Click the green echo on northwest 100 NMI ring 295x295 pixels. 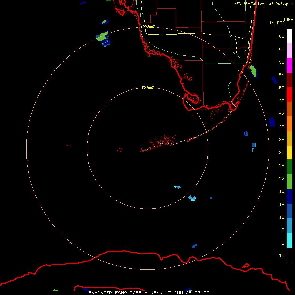pyautogui.click(x=102, y=37)
